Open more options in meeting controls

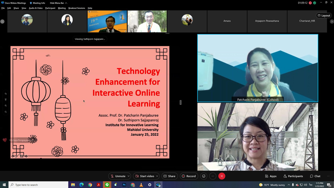[x=213, y=176]
